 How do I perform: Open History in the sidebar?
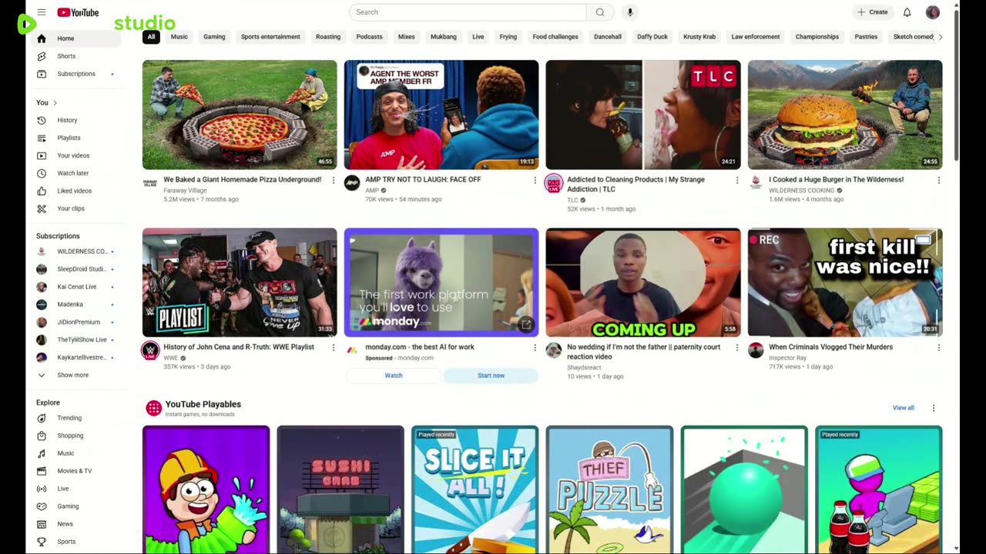[77, 120]
